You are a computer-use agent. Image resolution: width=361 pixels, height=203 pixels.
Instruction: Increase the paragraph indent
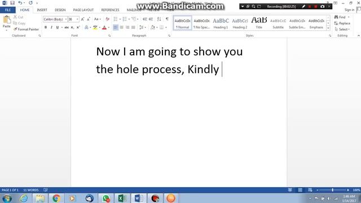click(151, 19)
